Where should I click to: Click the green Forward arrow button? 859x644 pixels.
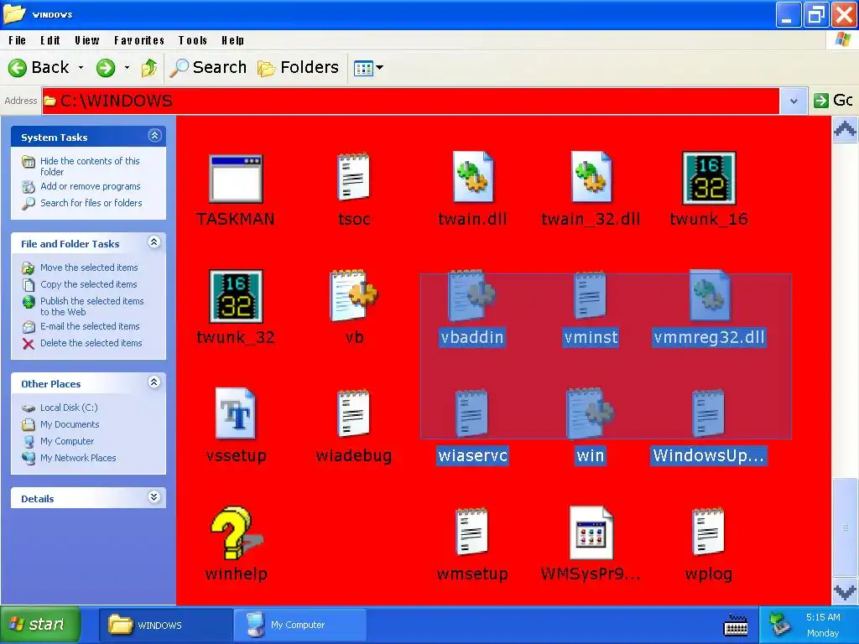[x=106, y=68]
